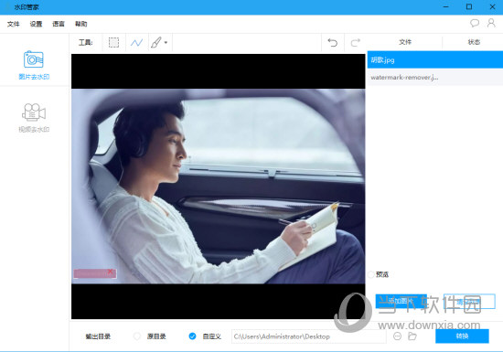
Task: Expand the brush tool dropdown arrow
Action: click(x=166, y=42)
